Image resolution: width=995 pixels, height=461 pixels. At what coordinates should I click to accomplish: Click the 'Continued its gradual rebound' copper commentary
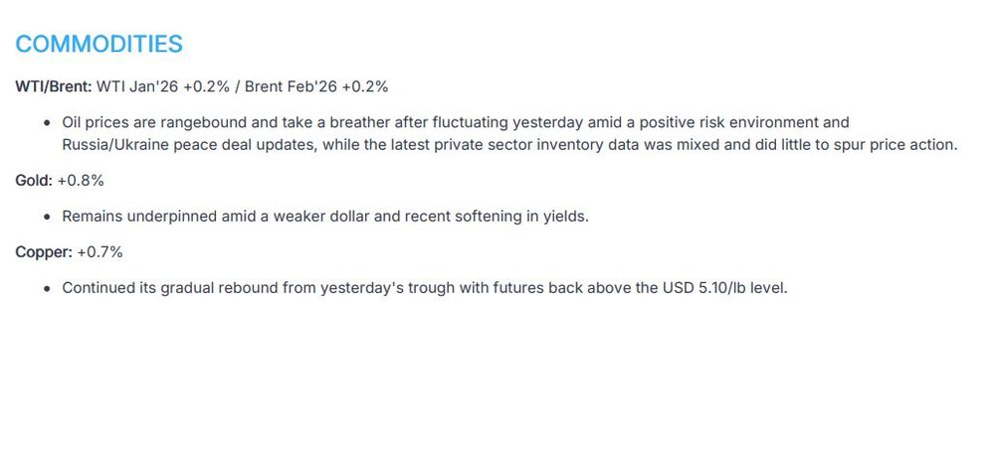coord(169,288)
